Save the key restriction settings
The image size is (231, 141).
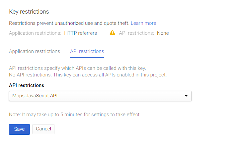[x=19, y=129]
